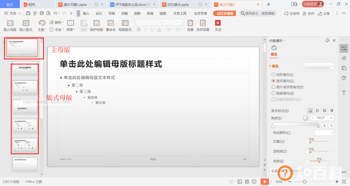Remove gradient stop with red x icon

click(x=332, y=125)
